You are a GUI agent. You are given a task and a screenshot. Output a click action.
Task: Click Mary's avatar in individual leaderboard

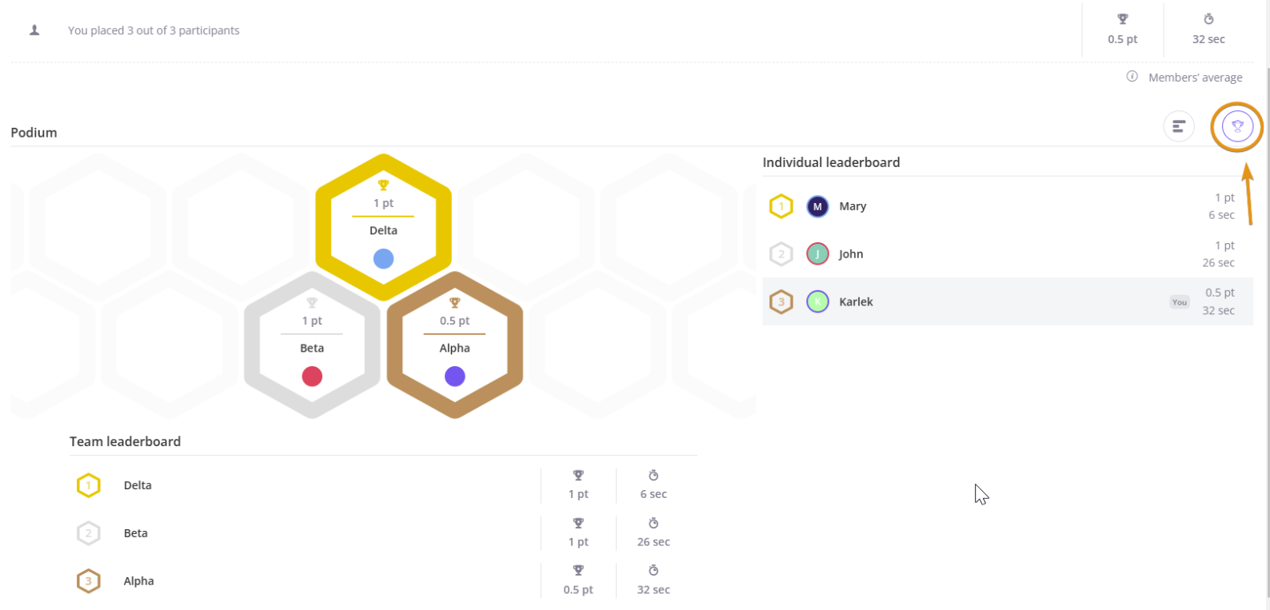817,206
